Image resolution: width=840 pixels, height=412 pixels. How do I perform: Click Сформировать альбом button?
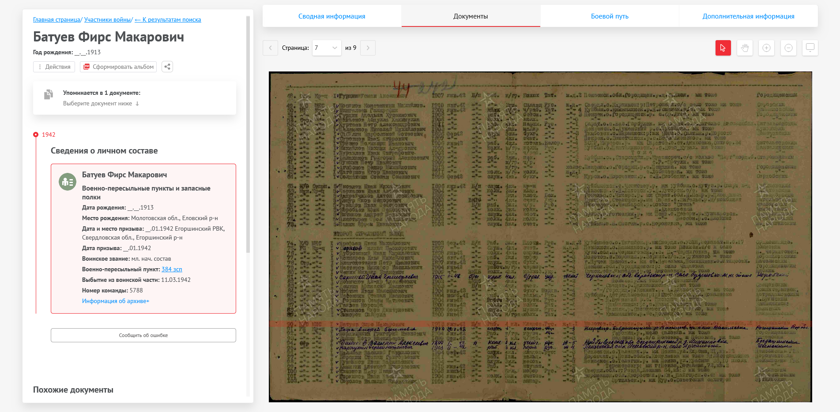click(118, 67)
